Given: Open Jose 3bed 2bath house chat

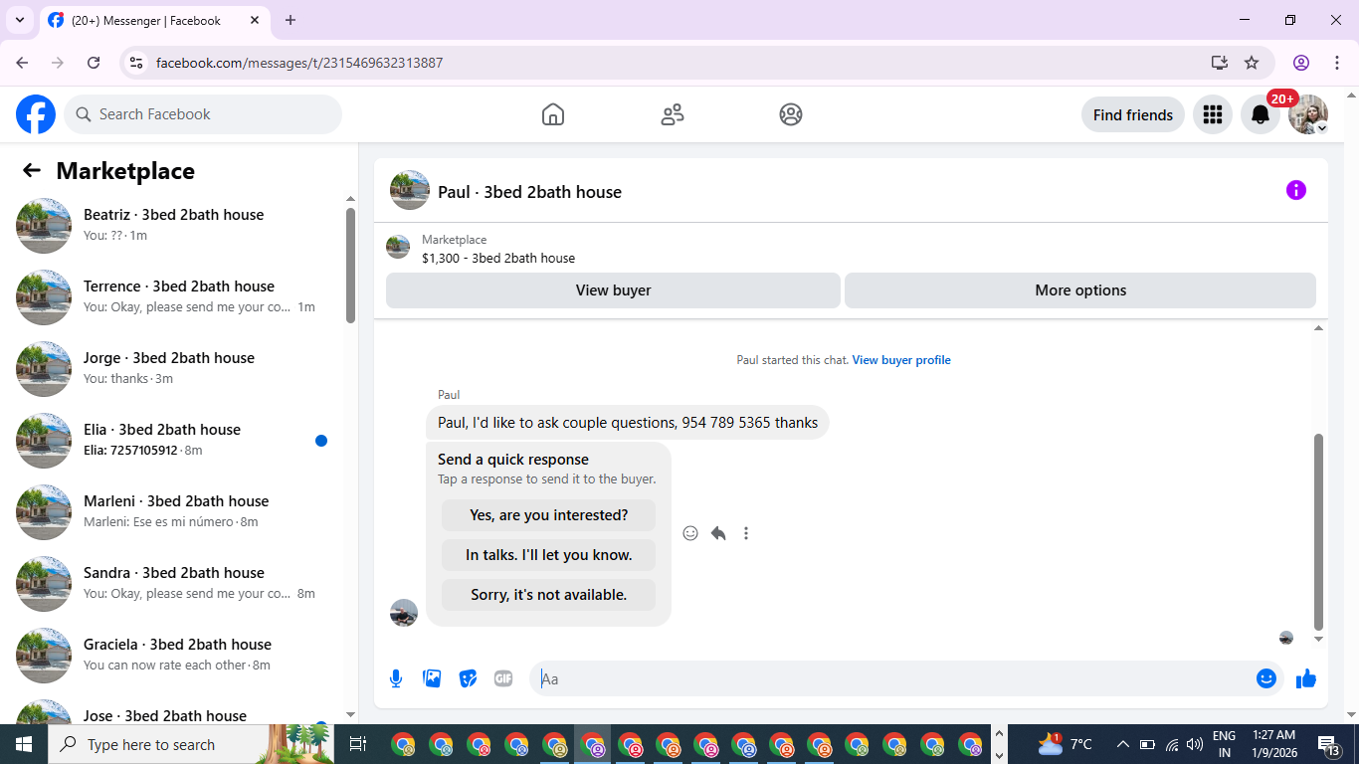Looking at the screenshot, I should (x=175, y=709).
